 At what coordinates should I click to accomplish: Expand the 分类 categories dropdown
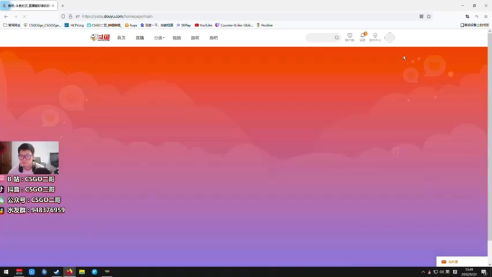click(x=159, y=38)
